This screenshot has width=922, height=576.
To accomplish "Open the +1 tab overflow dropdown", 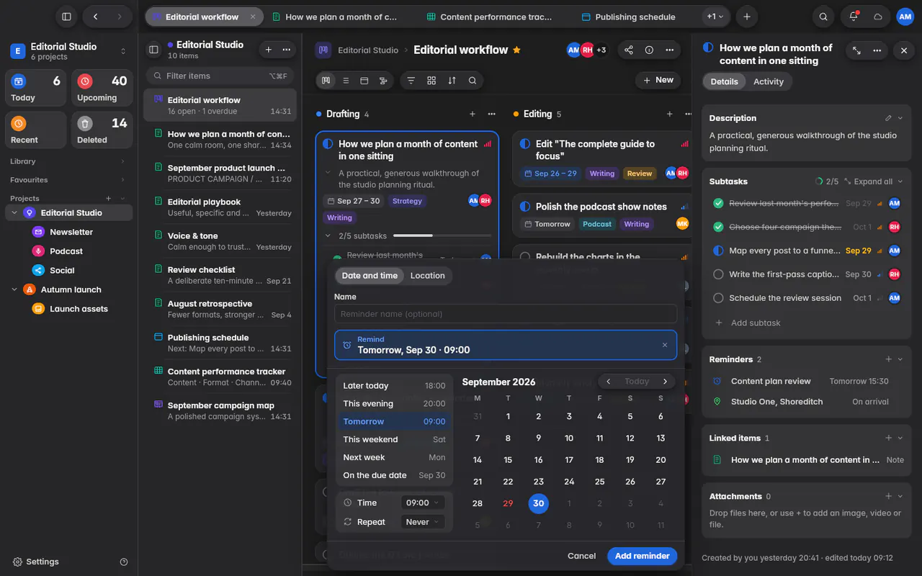I will pos(715,17).
